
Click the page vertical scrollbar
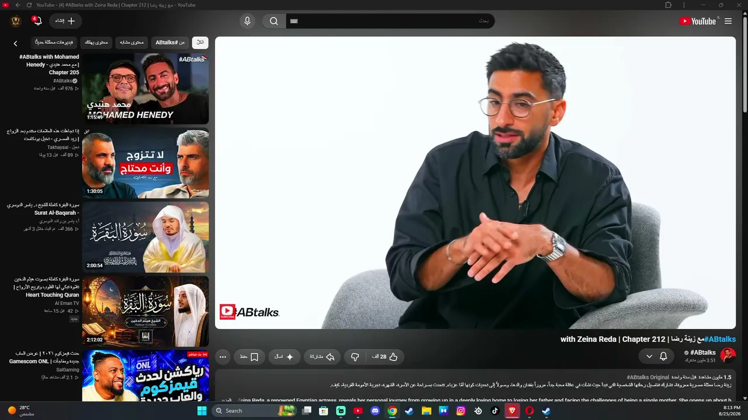tap(745, 64)
